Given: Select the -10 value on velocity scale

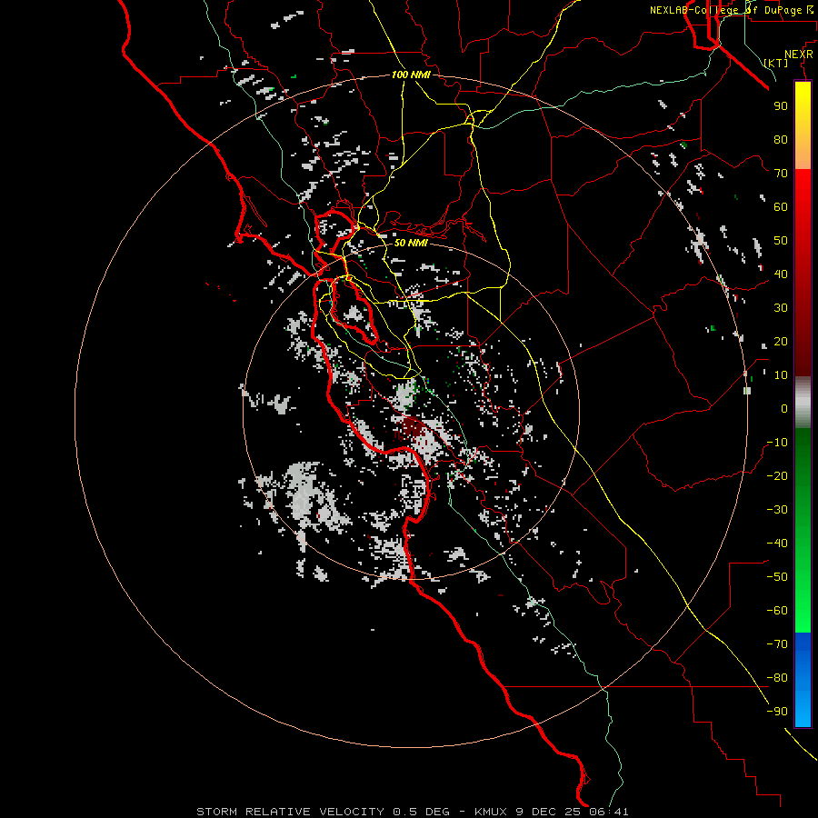Looking at the screenshot, I should click(x=777, y=443).
